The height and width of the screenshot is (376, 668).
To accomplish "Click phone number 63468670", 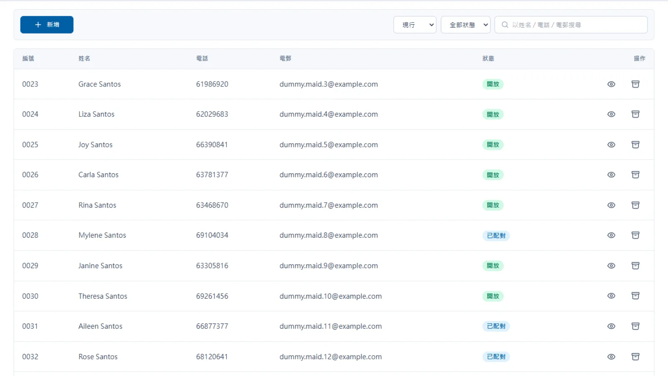I will click(x=212, y=205).
